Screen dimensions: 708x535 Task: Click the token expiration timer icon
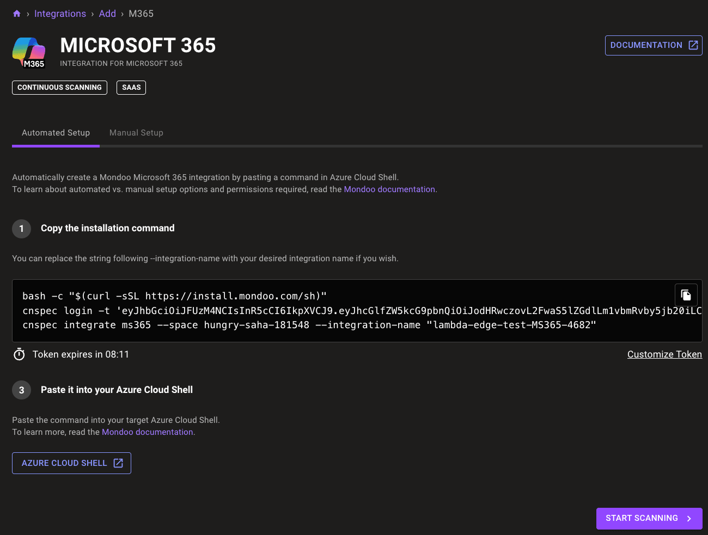click(x=19, y=354)
